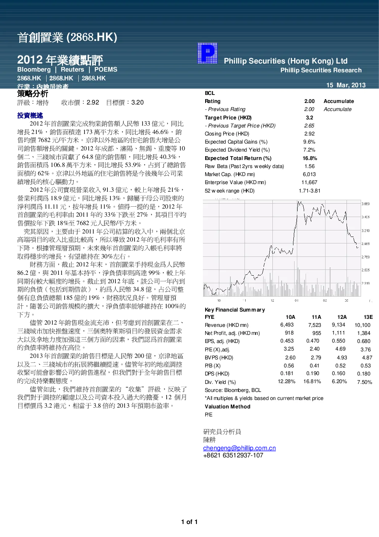Click Expected Capital Gains value 9.6%

click(309, 142)
